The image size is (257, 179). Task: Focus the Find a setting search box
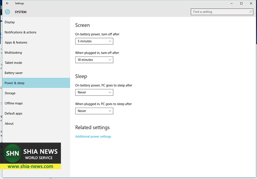(220, 12)
